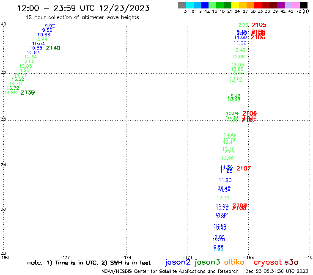This screenshot has width=313, height=275.
Task: Click the wave height value 16.04
Action: (x=232, y=113)
